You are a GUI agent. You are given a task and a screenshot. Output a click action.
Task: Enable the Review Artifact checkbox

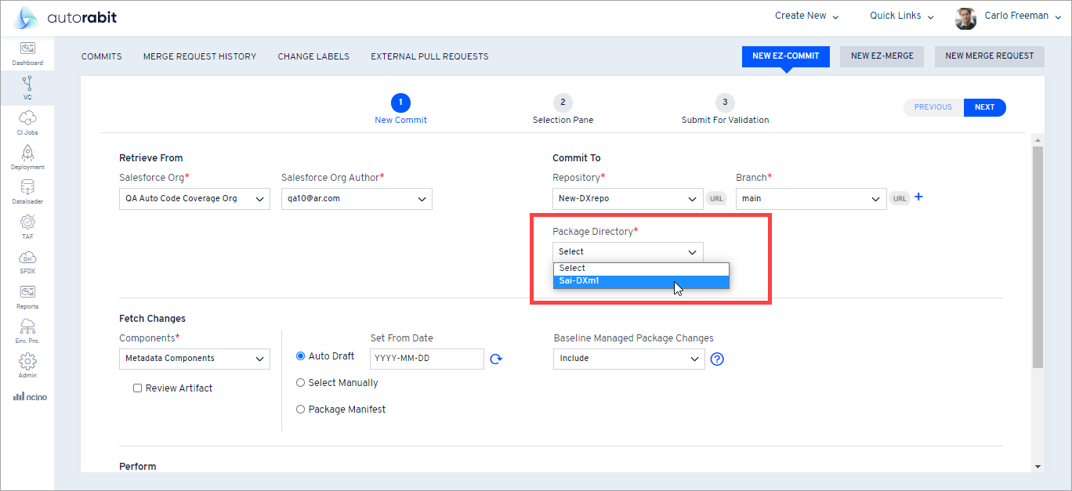(137, 388)
